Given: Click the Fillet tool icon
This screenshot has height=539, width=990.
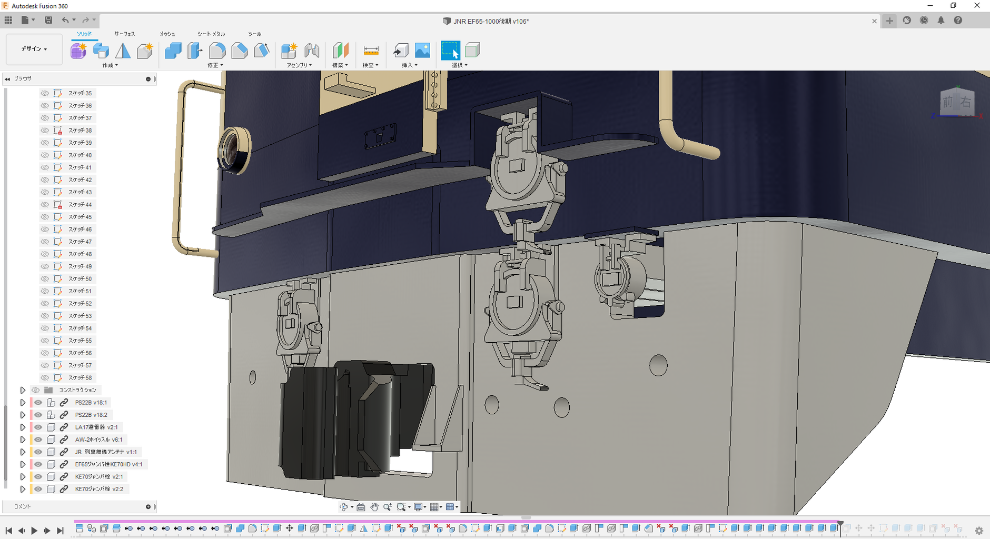Looking at the screenshot, I should click(217, 51).
